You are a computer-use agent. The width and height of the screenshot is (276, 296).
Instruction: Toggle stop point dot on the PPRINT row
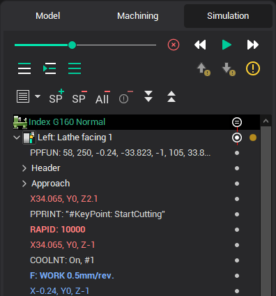click(237, 214)
